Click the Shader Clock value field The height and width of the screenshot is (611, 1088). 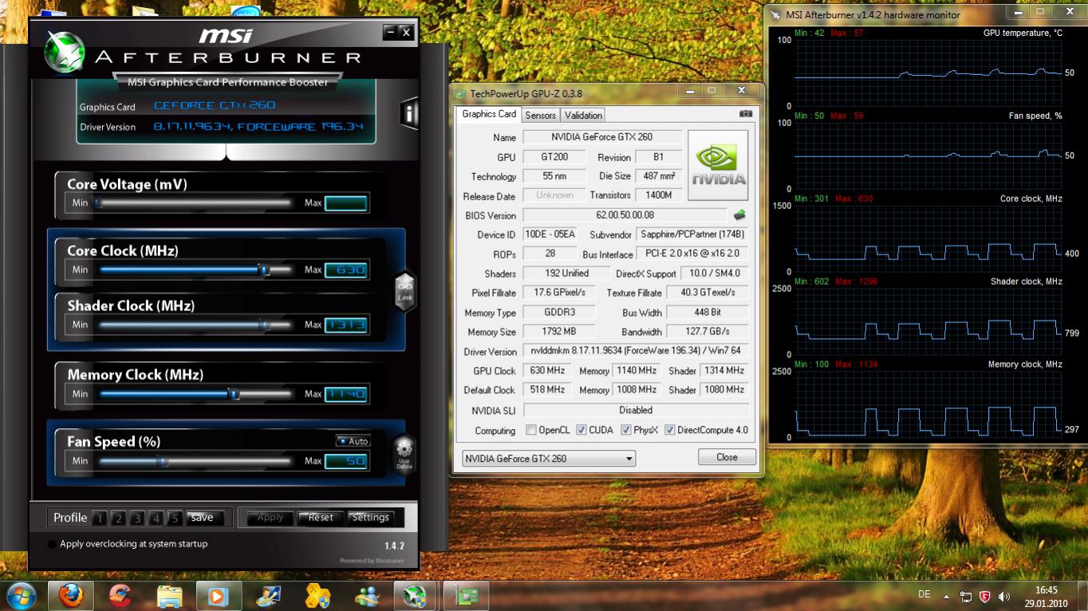click(346, 325)
